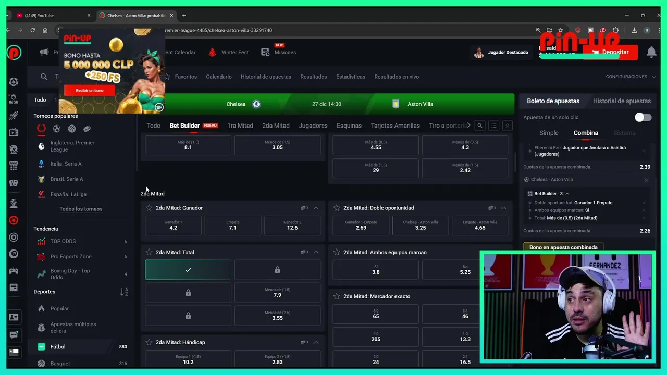Click the flag language icon in sidebar

pos(14,352)
